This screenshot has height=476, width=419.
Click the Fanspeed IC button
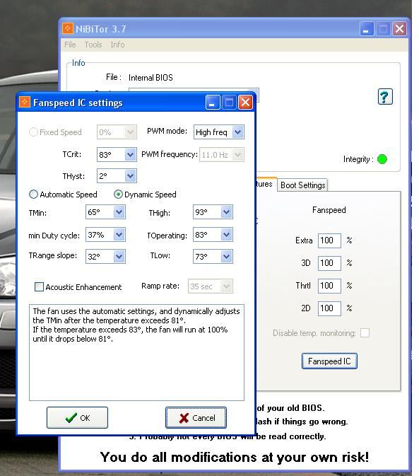(329, 361)
